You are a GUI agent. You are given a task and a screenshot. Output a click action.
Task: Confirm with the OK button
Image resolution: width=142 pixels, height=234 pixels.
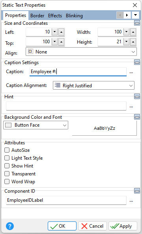[x=62, y=226]
